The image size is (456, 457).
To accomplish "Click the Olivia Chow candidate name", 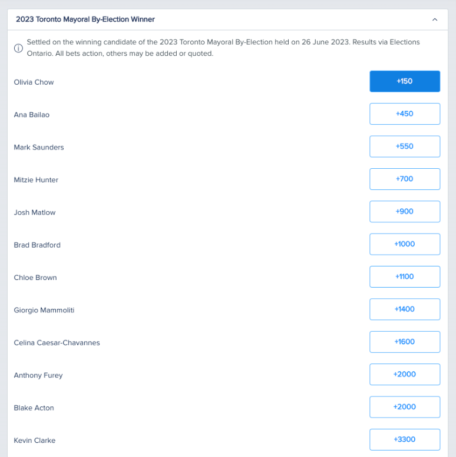I will [34, 82].
